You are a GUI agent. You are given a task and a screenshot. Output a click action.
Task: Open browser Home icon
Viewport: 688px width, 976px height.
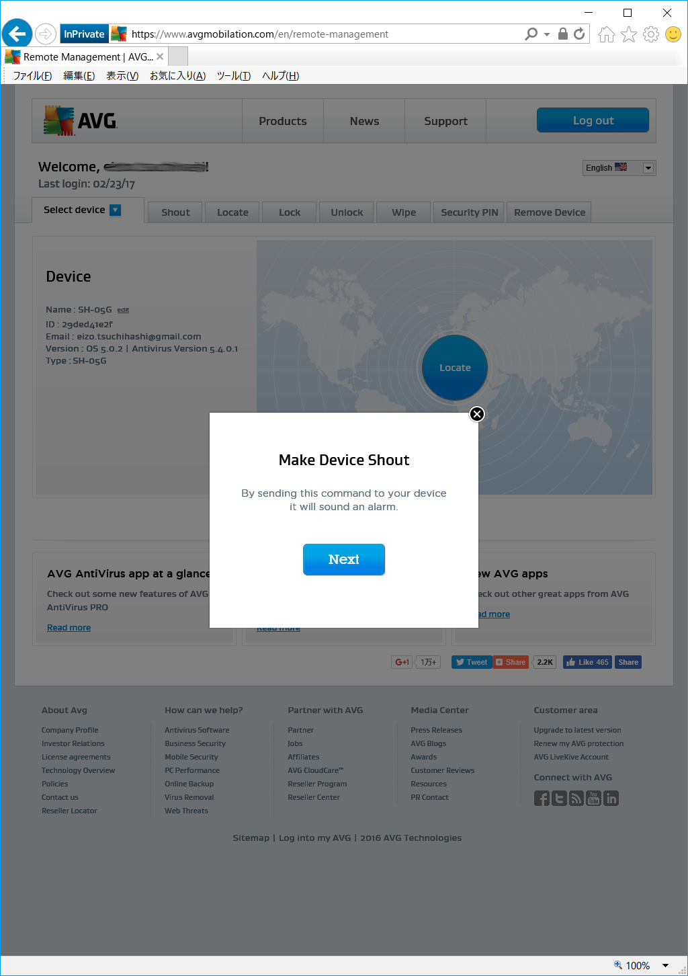[606, 34]
